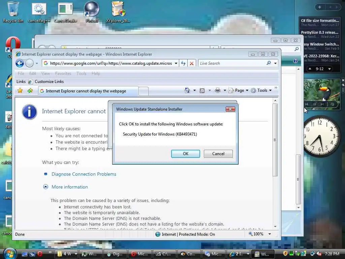Open the Recycle Bin desktop icon

pyautogui.click(x=13, y=12)
